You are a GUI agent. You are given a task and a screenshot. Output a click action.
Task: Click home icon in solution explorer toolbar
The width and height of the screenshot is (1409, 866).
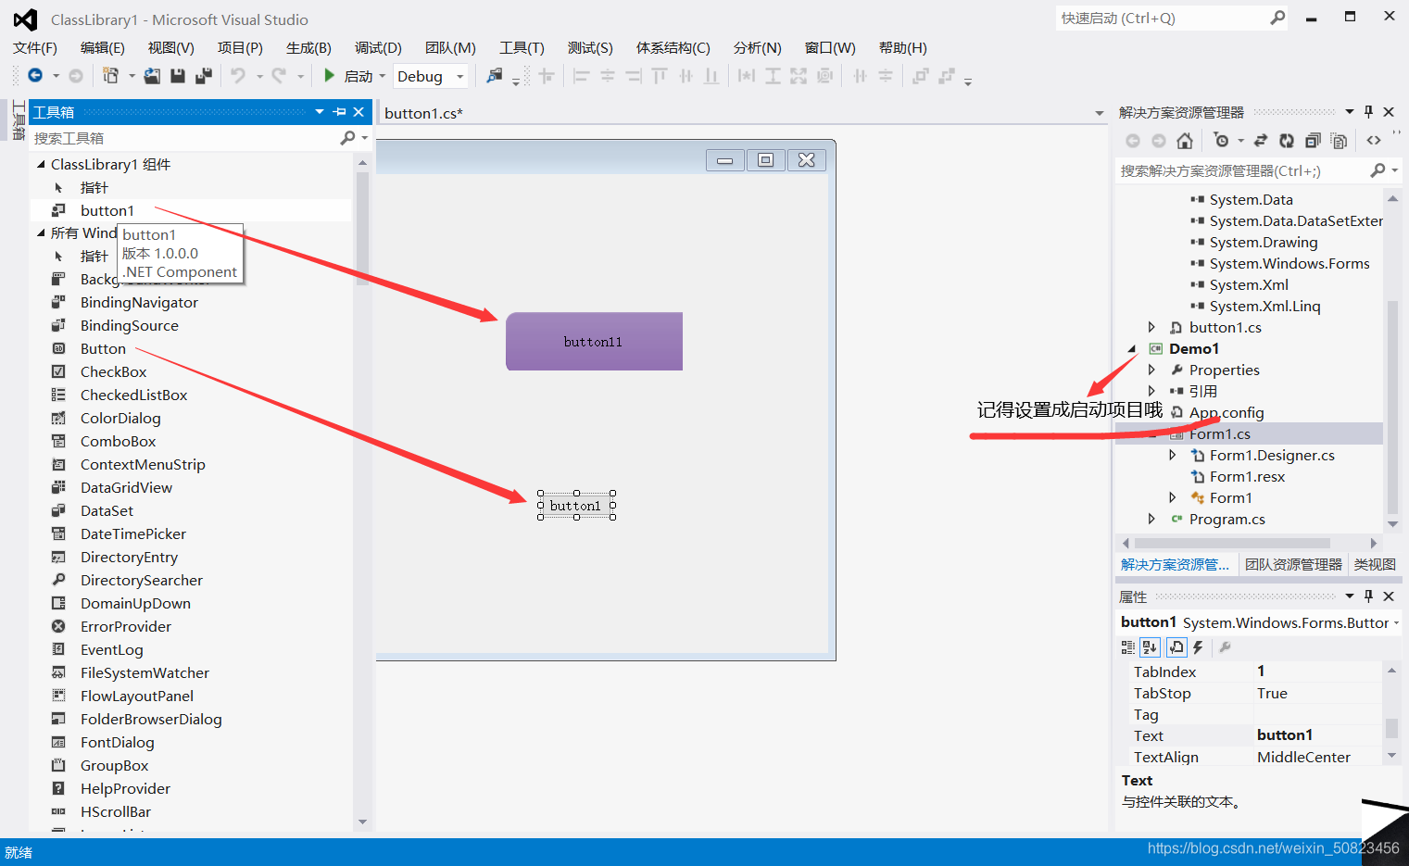[1185, 141]
